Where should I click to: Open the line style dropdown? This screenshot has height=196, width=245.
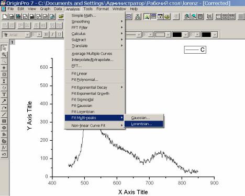click(139, 35)
